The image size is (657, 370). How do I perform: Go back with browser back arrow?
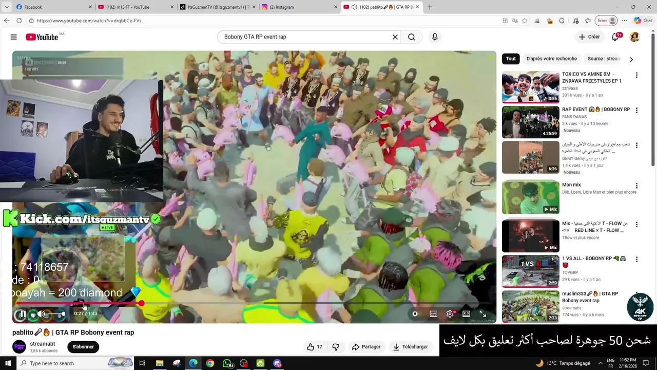pos(7,21)
